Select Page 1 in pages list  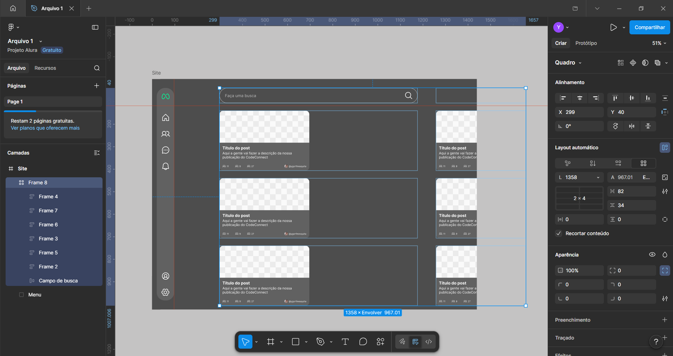point(53,102)
